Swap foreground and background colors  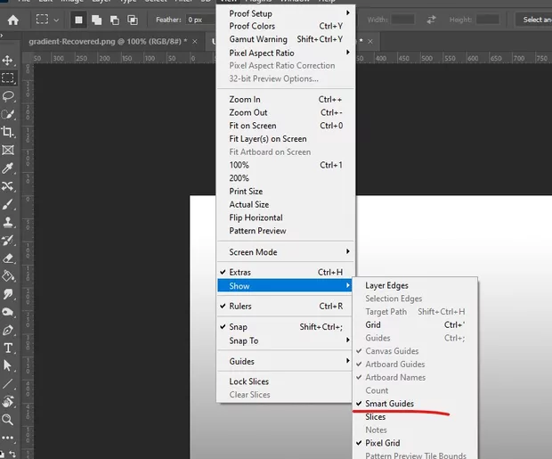12,454
